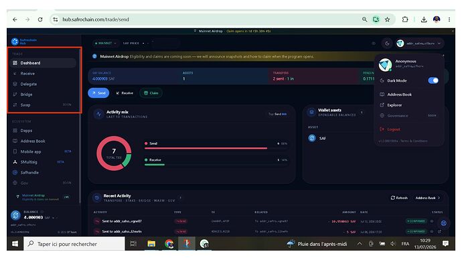
Task: Open Address Book in the profile menu
Action: click(400, 94)
